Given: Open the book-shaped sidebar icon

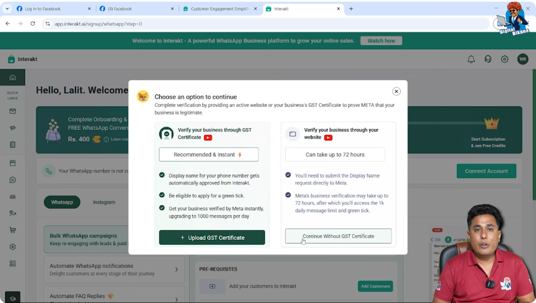Looking at the screenshot, I should pos(13,145).
